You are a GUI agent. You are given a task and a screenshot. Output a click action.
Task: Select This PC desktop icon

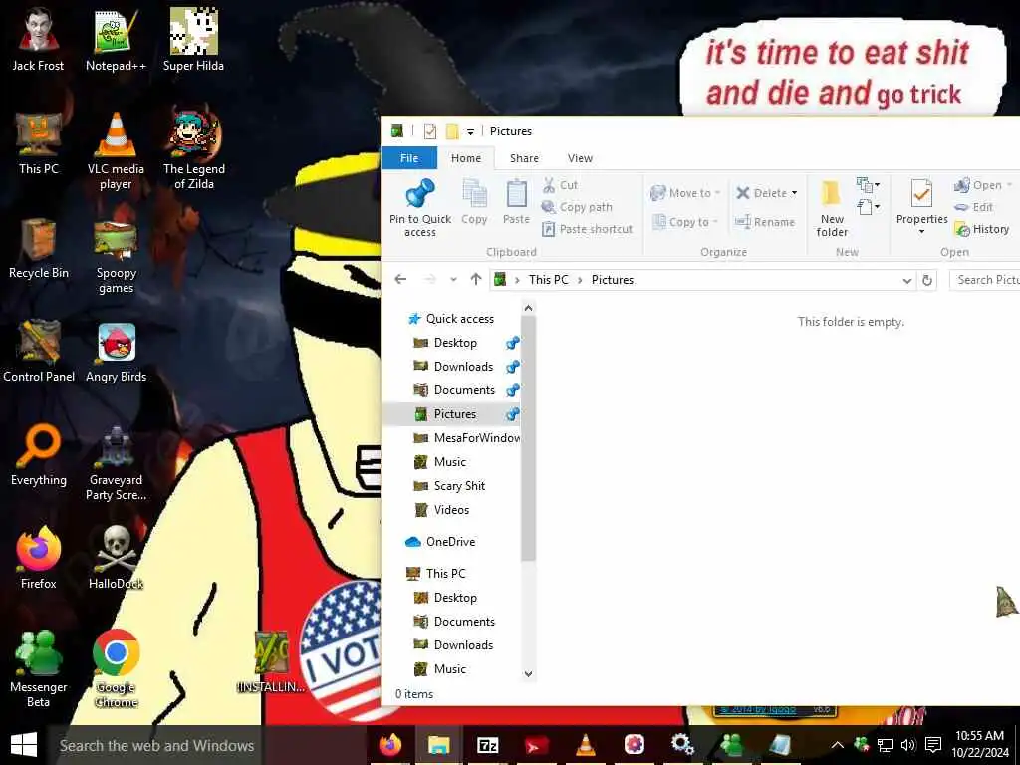point(39,142)
